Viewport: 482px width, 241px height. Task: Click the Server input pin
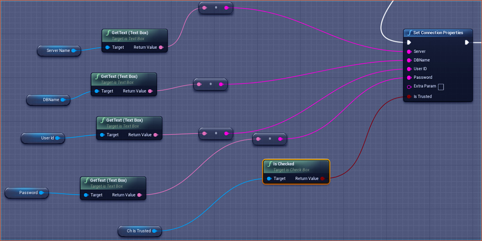[409, 51]
